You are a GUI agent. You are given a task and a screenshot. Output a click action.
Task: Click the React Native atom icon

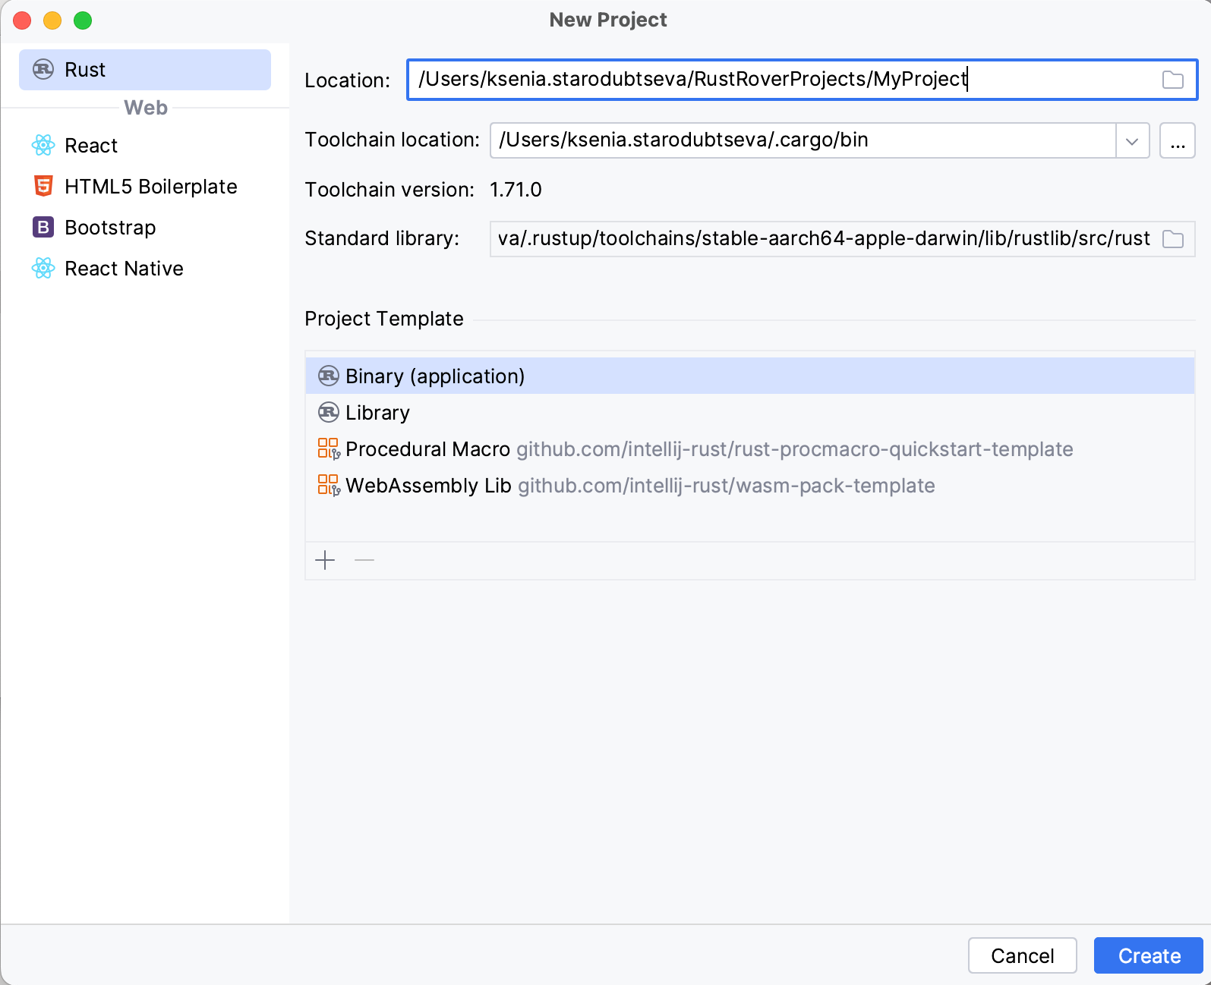point(43,268)
